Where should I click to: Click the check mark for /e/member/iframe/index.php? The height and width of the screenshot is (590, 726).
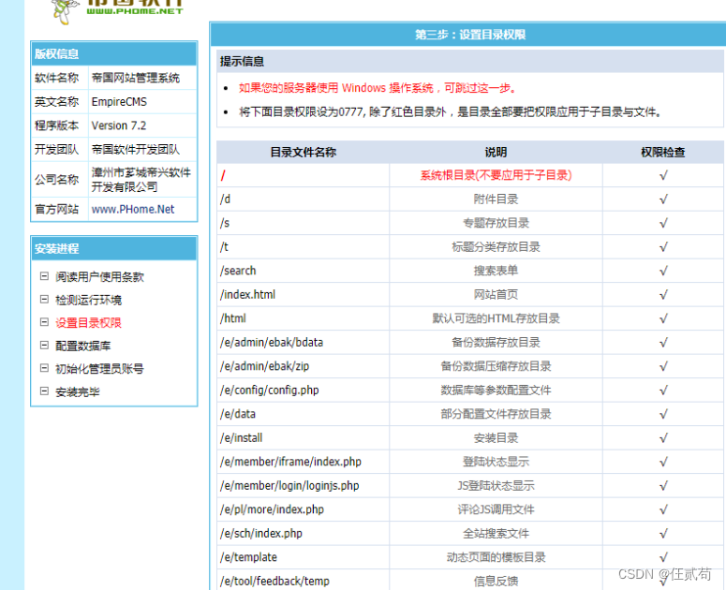click(663, 462)
